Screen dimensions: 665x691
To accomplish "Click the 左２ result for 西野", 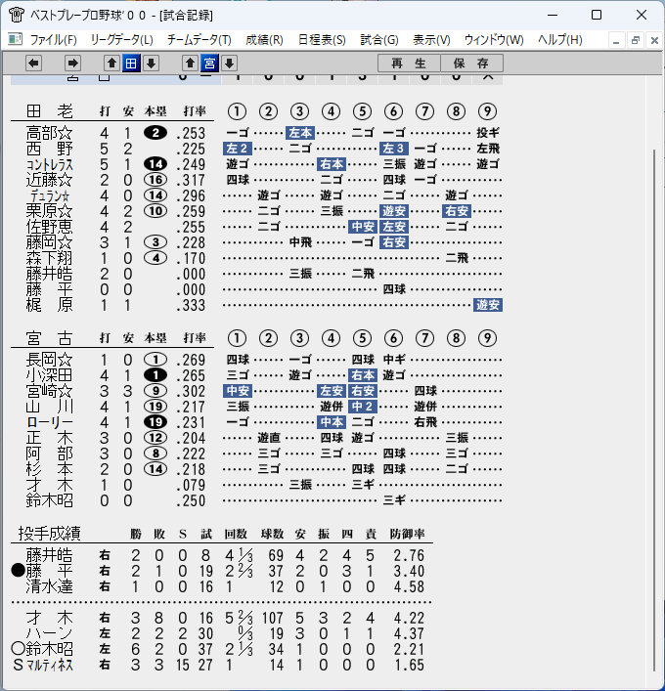I will click(x=238, y=149).
